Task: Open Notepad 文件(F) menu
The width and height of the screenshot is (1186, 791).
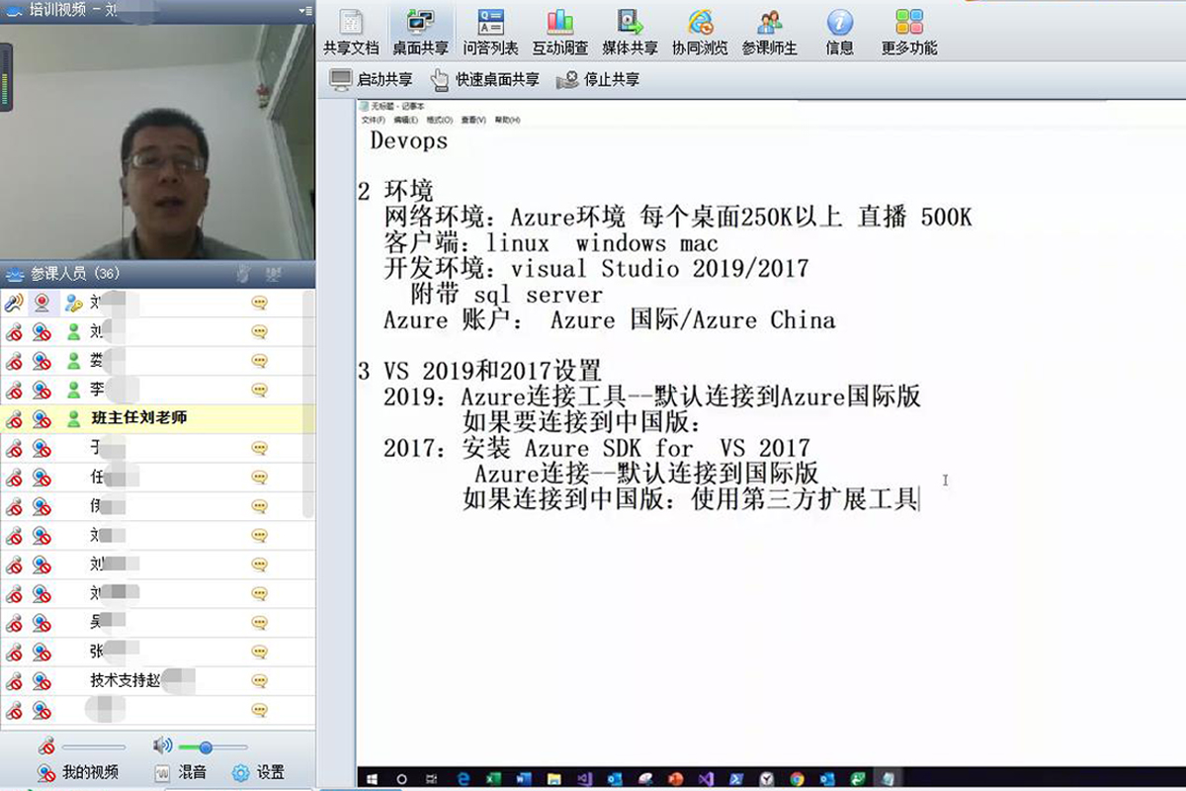Action: (373, 120)
